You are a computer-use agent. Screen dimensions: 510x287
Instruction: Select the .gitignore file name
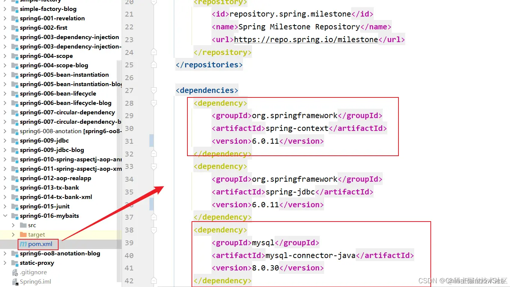tap(33, 272)
